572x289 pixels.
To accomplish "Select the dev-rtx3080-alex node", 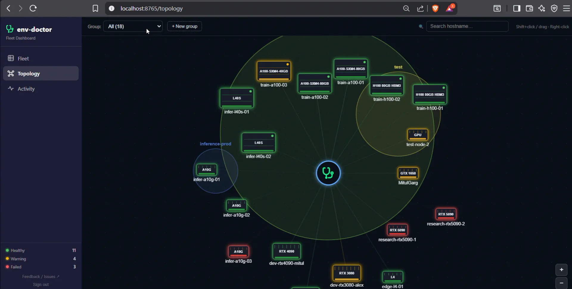I will click(x=347, y=273).
